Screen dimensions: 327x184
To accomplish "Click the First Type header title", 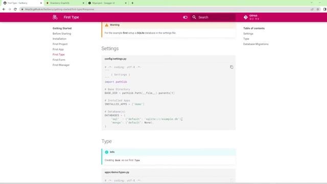I will pyautogui.click(x=72, y=17).
